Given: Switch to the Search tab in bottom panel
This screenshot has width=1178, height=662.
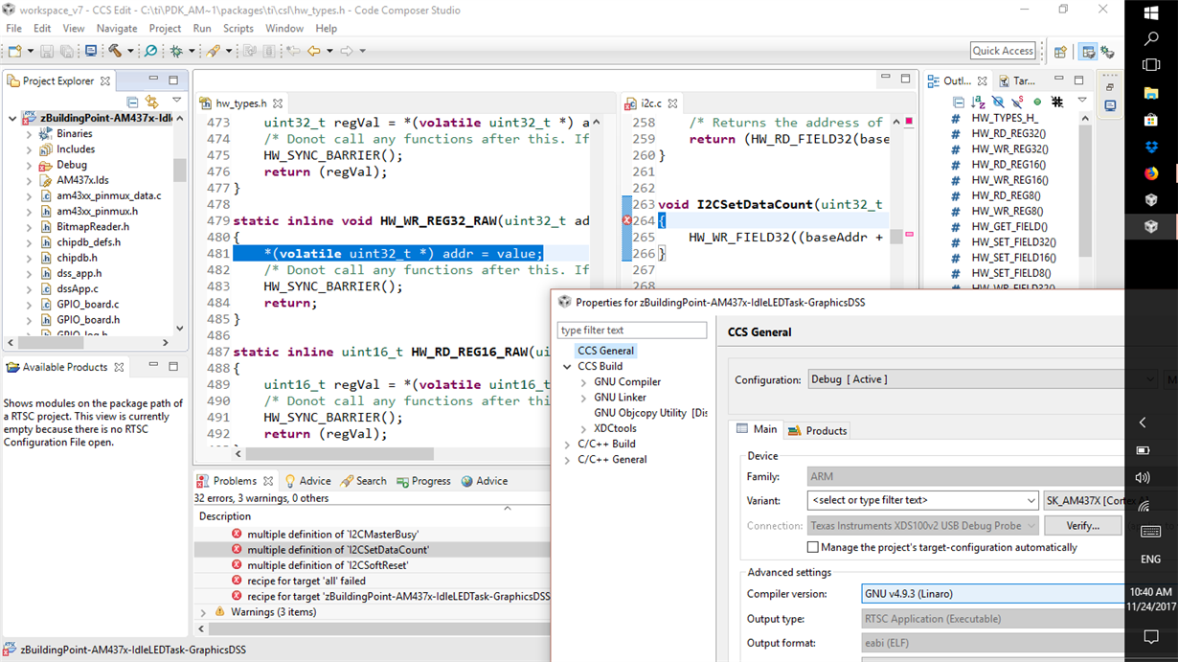Looking at the screenshot, I should pos(363,481).
